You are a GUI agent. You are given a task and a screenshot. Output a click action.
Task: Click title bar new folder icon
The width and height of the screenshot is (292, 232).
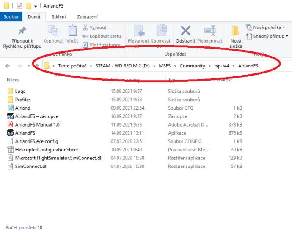(28, 6)
